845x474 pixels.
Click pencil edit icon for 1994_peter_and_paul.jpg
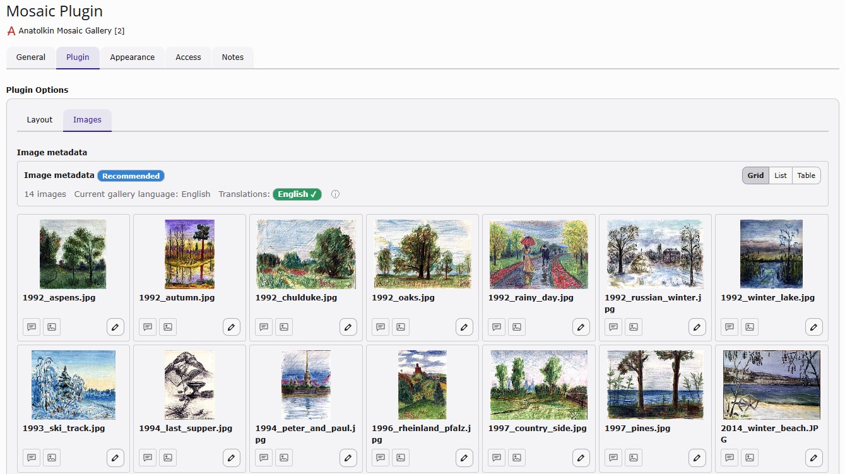(x=348, y=458)
